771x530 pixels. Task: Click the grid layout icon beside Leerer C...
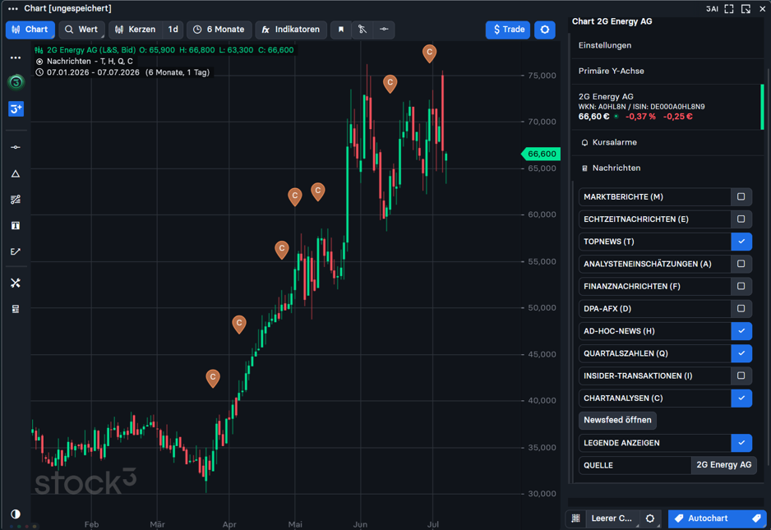pos(576,518)
